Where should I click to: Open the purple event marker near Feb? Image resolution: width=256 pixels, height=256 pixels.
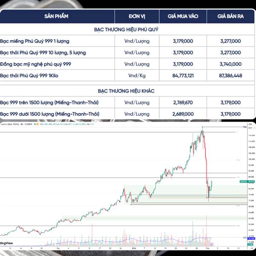(212, 244)
